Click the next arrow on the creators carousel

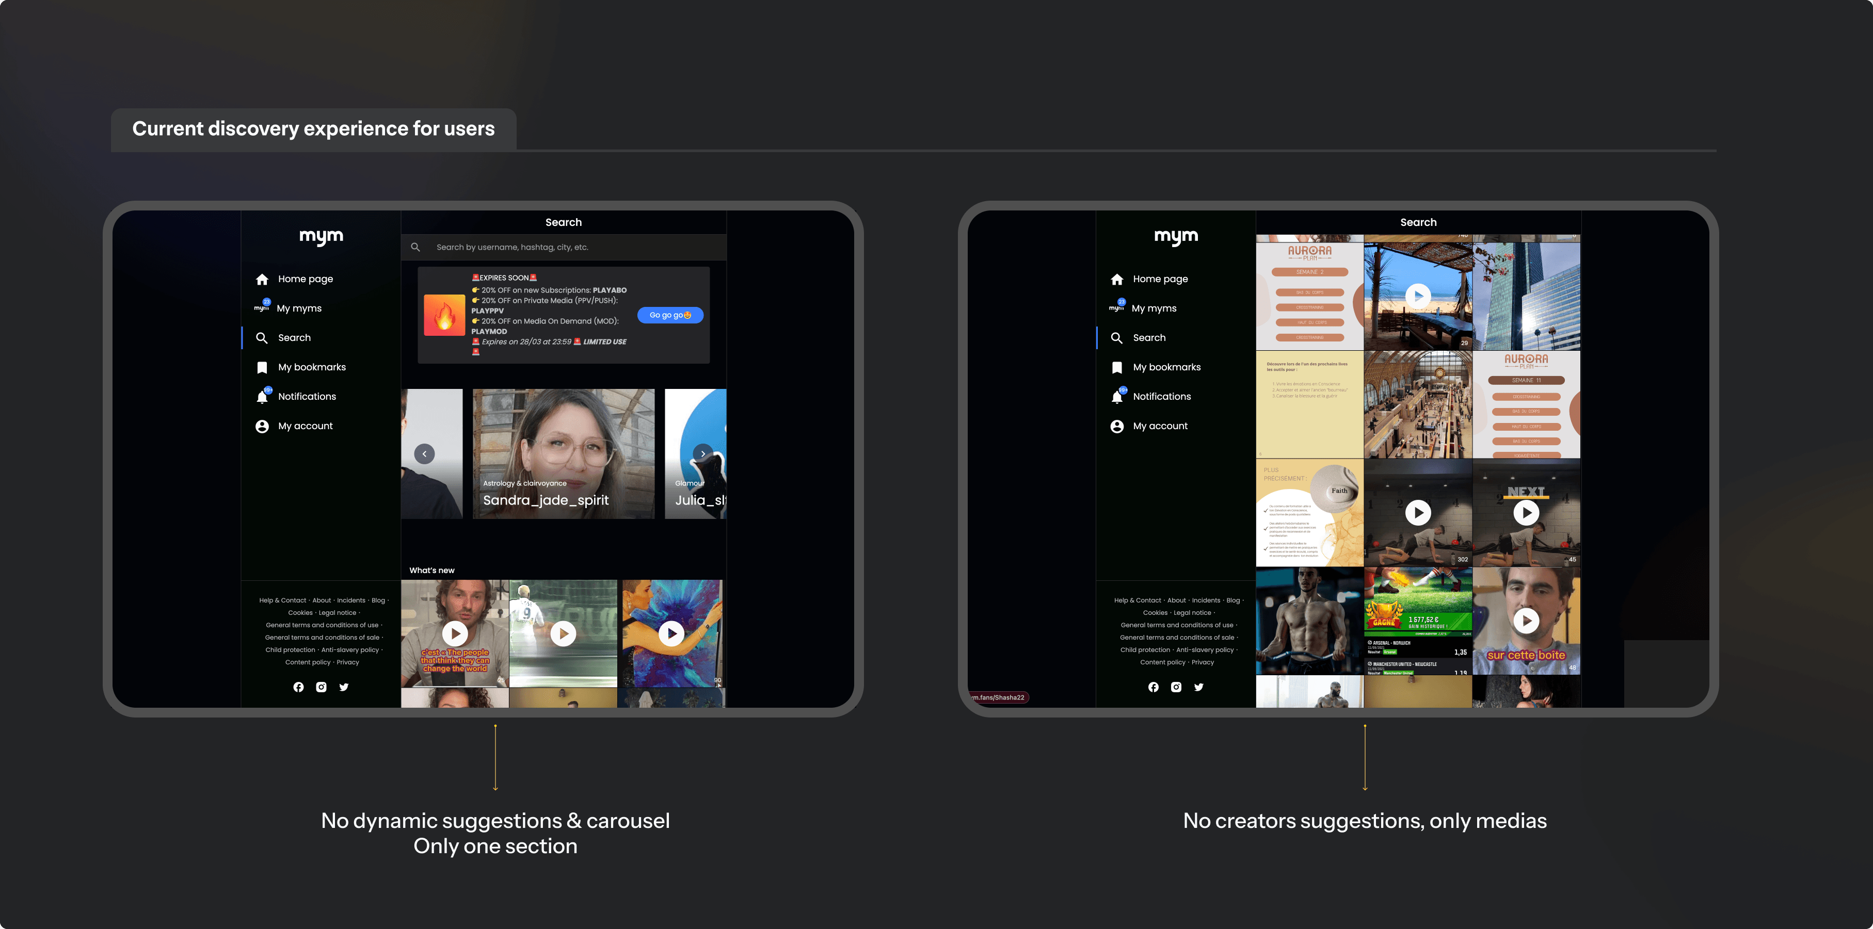(x=702, y=453)
